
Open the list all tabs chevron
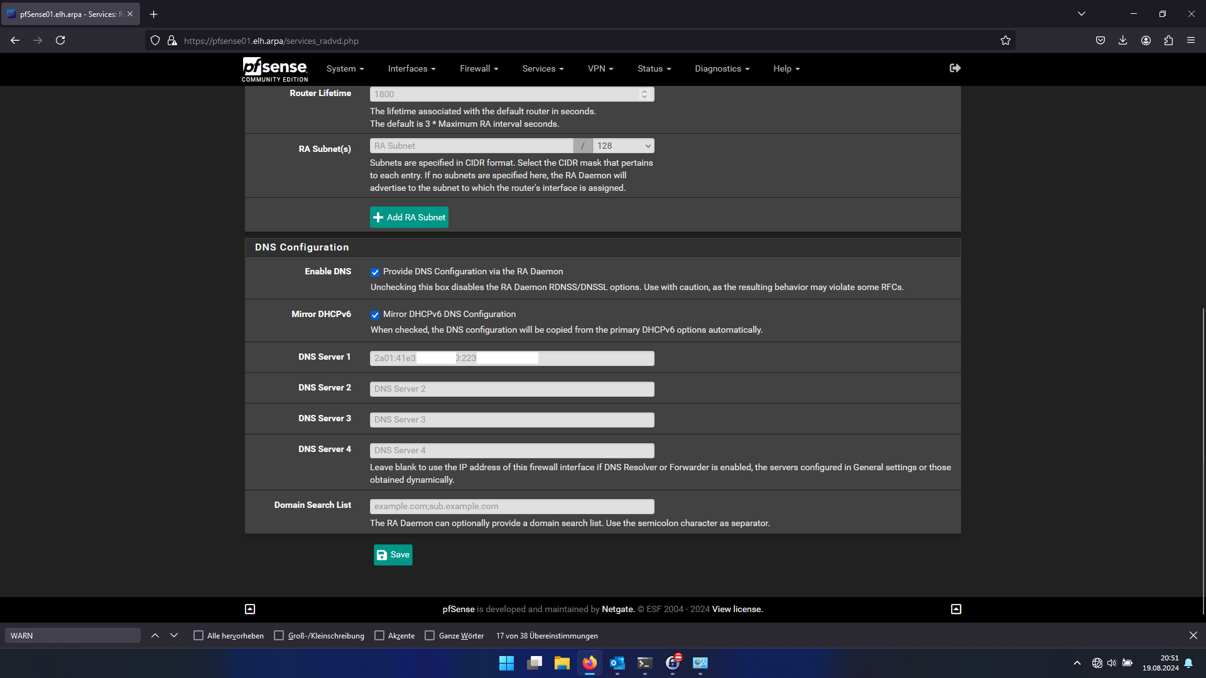point(1082,14)
